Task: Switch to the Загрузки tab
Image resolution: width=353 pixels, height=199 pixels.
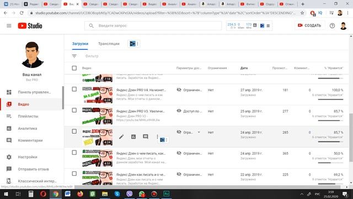Action: click(x=80, y=44)
